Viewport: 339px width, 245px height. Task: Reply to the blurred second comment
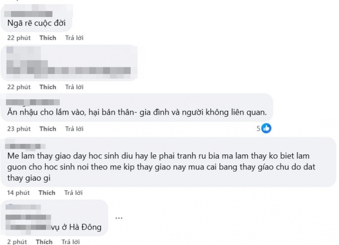click(x=74, y=87)
